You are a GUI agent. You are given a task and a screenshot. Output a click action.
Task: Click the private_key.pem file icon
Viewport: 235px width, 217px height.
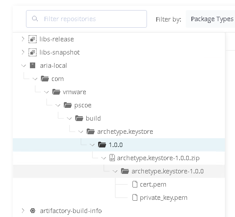tap(135, 198)
